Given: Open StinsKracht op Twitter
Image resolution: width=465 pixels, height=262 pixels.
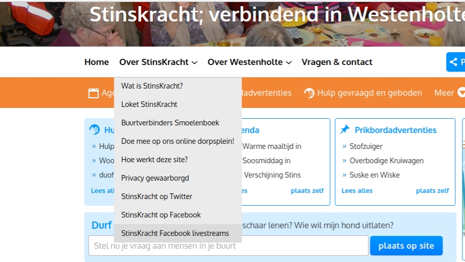Looking at the screenshot, I should [x=157, y=196].
